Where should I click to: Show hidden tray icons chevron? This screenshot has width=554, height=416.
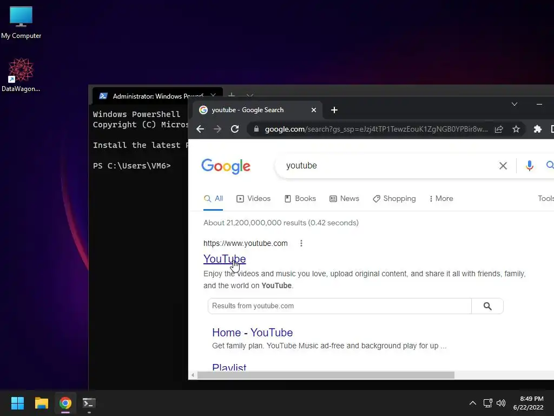pos(473,403)
